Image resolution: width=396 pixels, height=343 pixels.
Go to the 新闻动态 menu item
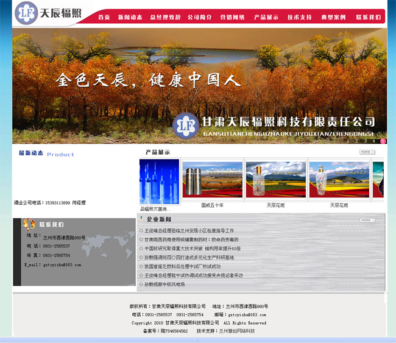click(130, 17)
